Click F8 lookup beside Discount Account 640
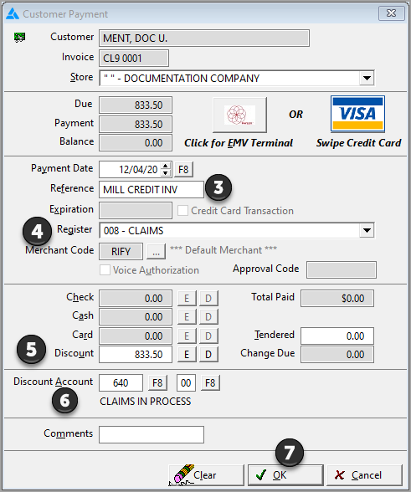Screen dimensions: 411x492 click(x=157, y=383)
